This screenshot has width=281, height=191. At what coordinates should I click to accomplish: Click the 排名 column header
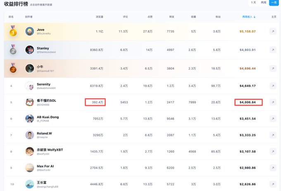pos(11,17)
